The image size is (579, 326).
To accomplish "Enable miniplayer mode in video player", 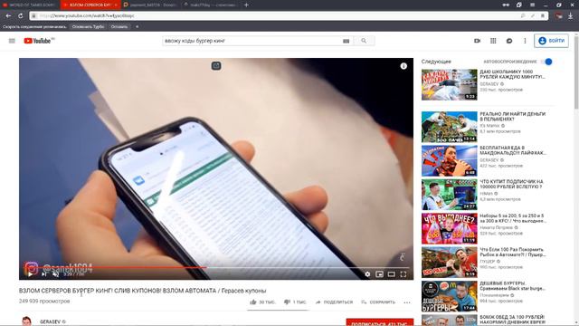I will tap(379, 273).
